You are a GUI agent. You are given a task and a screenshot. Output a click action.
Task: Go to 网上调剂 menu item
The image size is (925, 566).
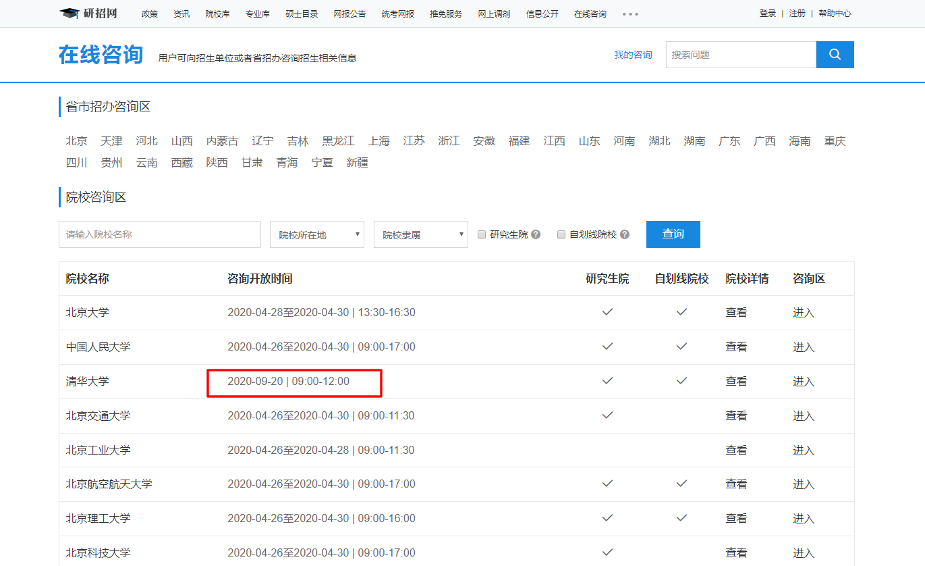(x=494, y=14)
